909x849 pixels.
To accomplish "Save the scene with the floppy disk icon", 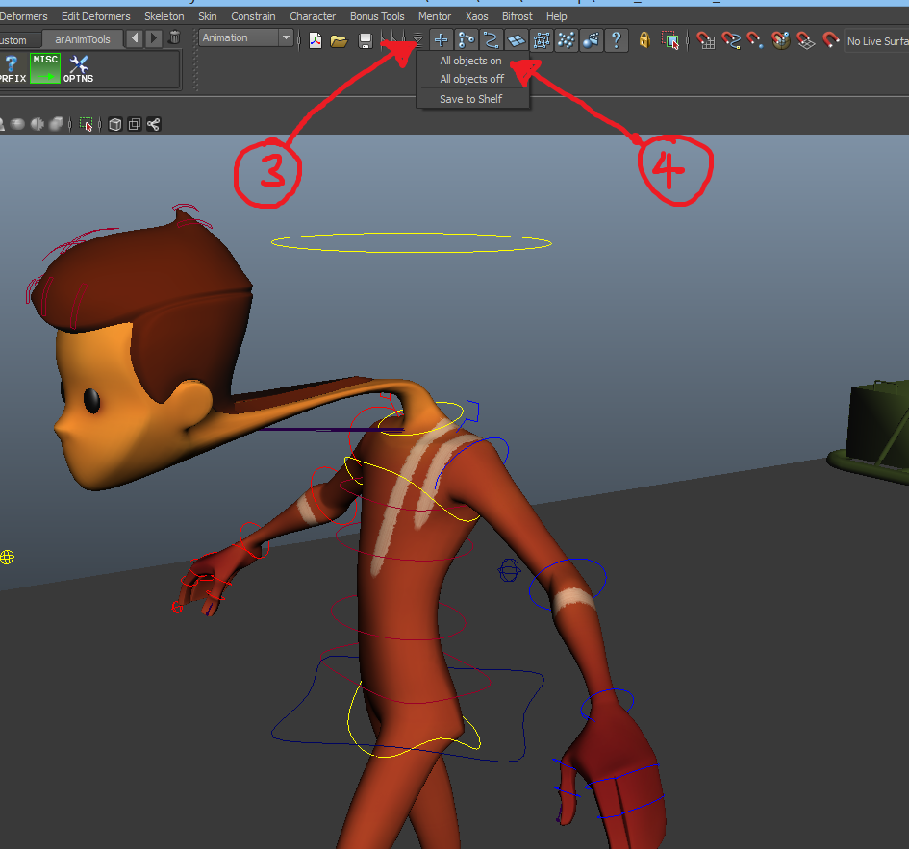I will tap(366, 40).
